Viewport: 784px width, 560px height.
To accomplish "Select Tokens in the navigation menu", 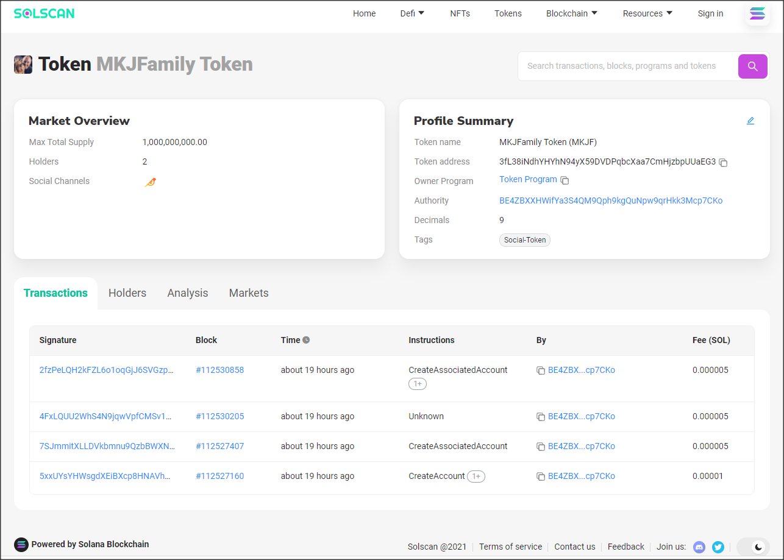I will point(508,13).
